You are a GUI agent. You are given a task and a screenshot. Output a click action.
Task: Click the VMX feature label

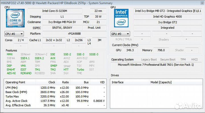tap(23, 66)
